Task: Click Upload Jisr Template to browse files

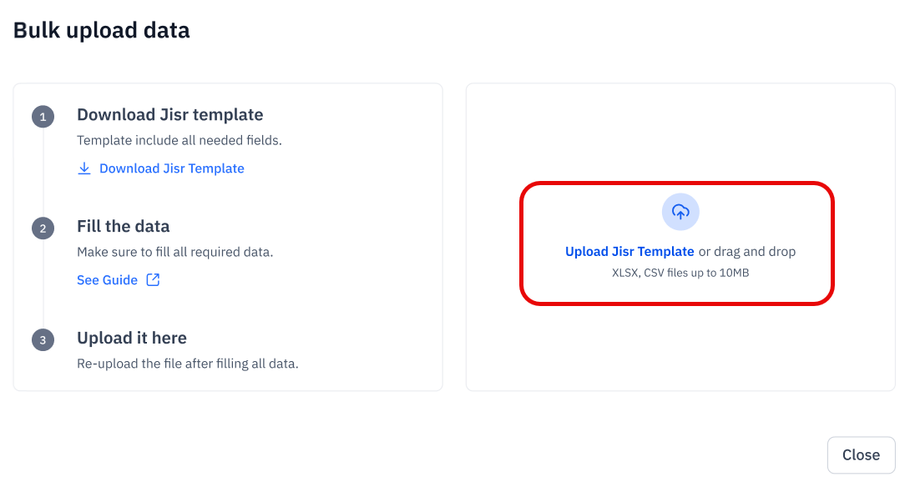Action: pos(629,251)
